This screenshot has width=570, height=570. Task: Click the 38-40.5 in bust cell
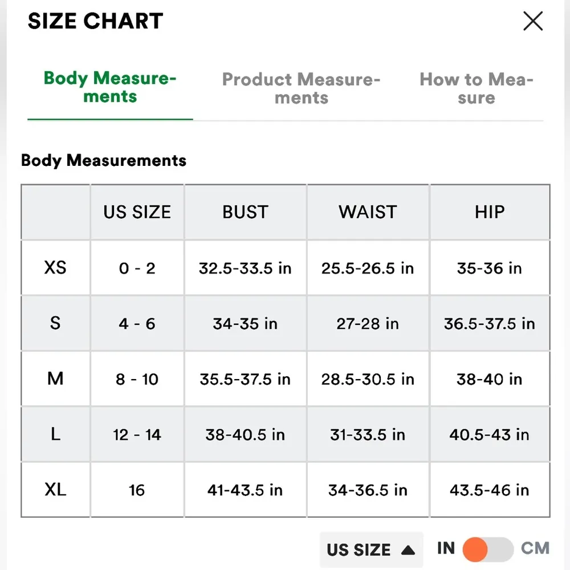coord(245,434)
